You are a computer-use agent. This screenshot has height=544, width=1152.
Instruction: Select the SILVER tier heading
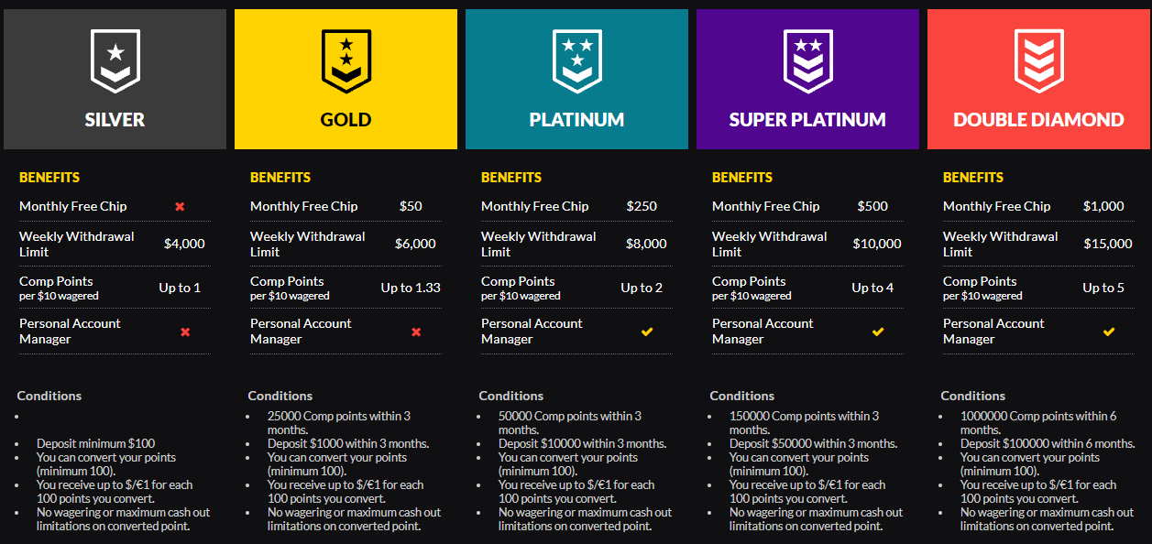pos(115,120)
